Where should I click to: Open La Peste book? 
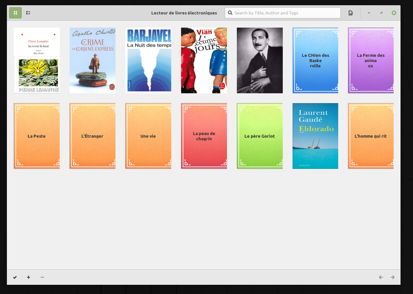(x=37, y=136)
